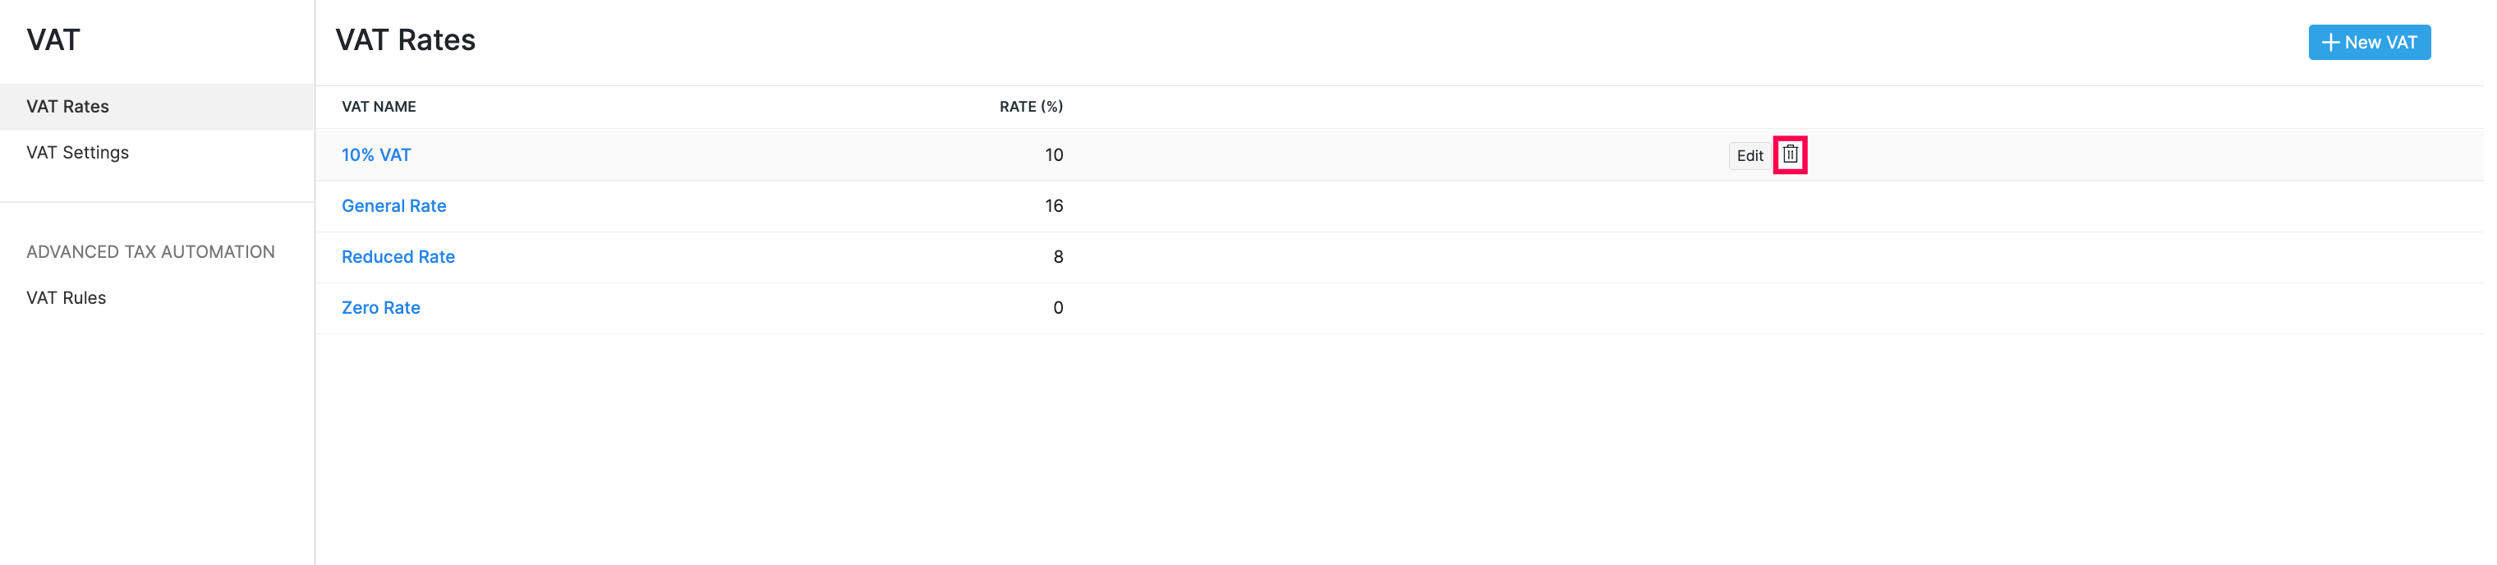Viewport: 2497px width, 565px height.
Task: Open the General Rate entry
Action: click(393, 206)
